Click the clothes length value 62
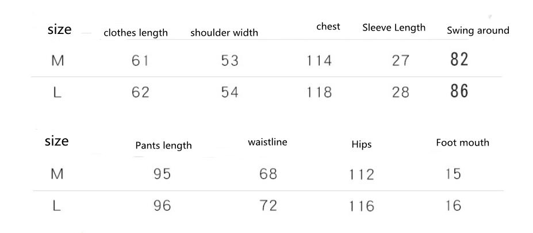 tap(140, 92)
